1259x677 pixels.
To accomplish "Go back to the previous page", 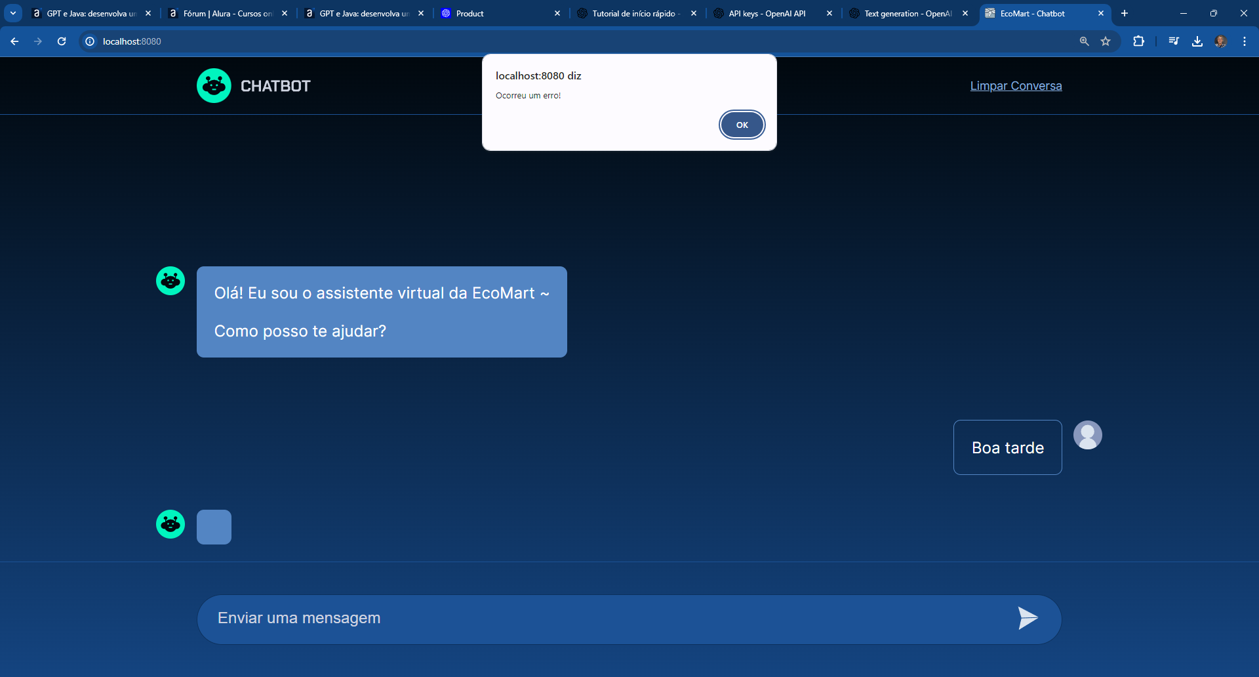I will pos(14,41).
